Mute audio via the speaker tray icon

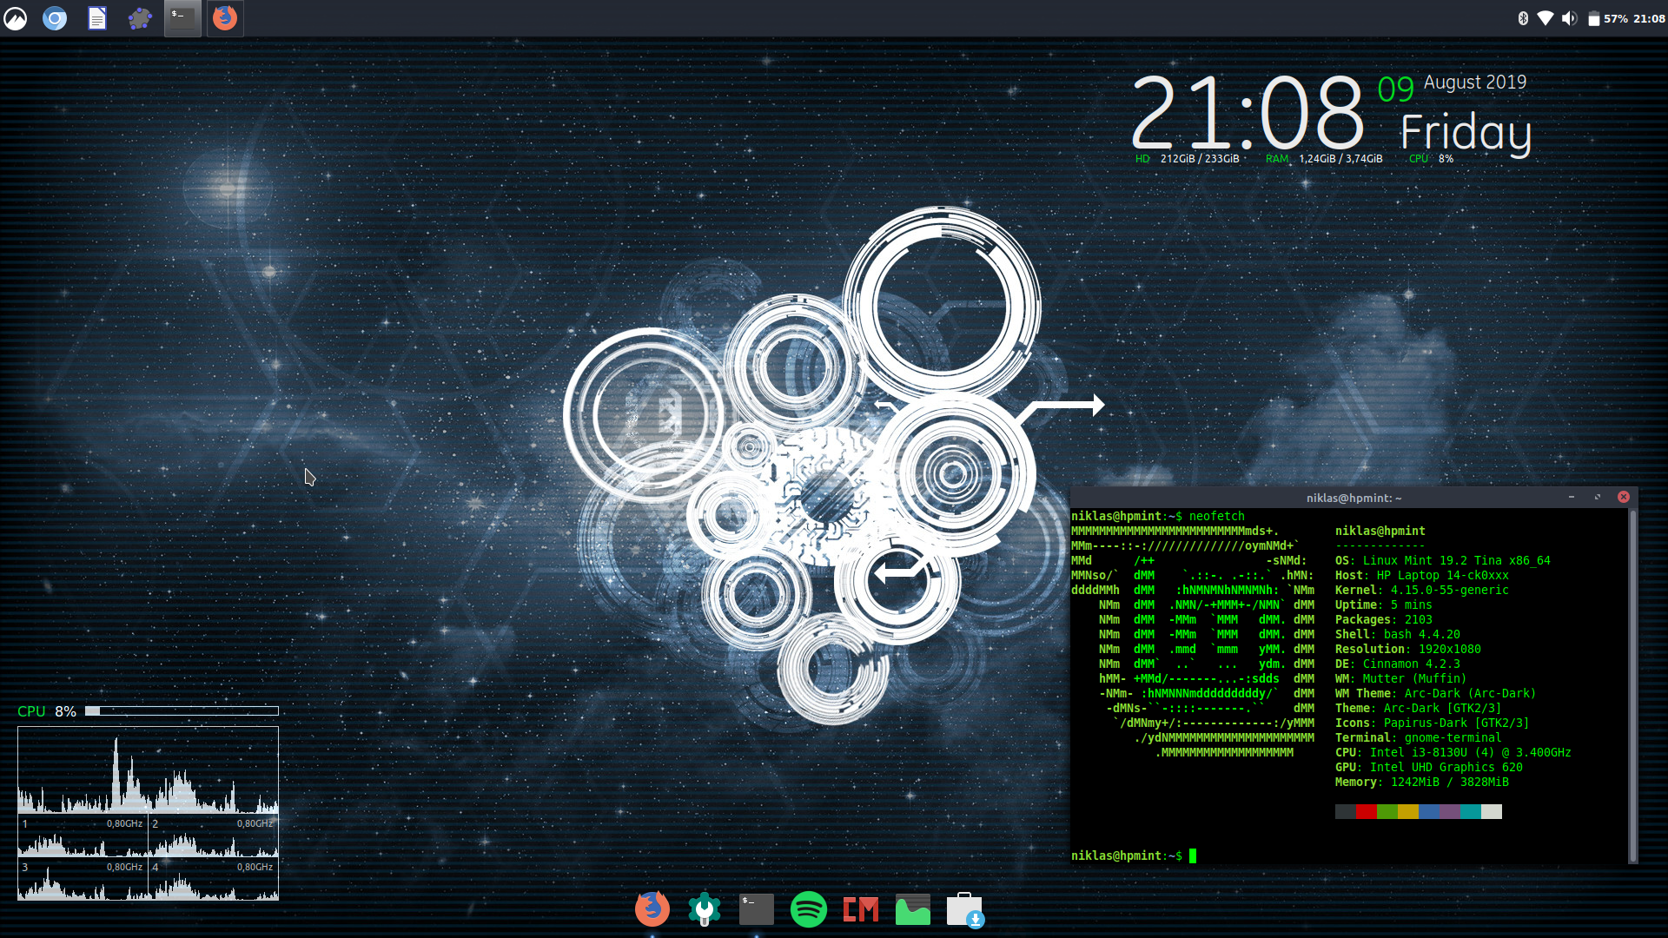click(x=1569, y=17)
